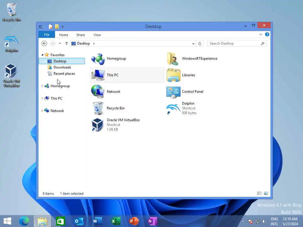The width and height of the screenshot is (303, 227).
Task: Click breadcrumb arrow after Desktop
Action: pos(94,44)
